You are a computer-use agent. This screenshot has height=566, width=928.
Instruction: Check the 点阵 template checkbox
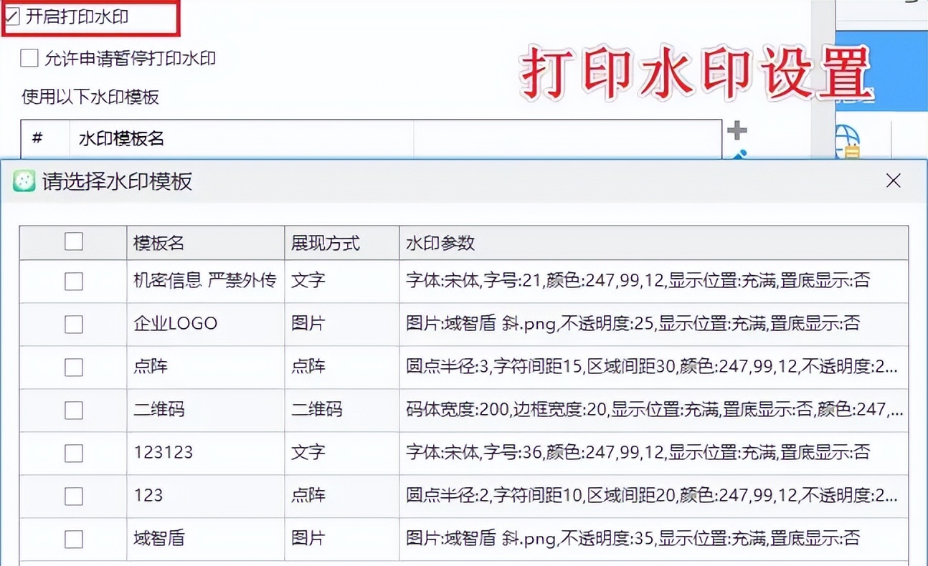72,366
